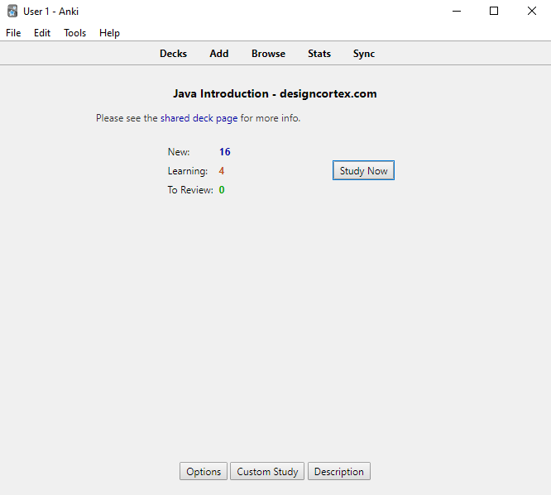Go to the Decks screen
Screen dimensions: 551x495
[173, 54]
